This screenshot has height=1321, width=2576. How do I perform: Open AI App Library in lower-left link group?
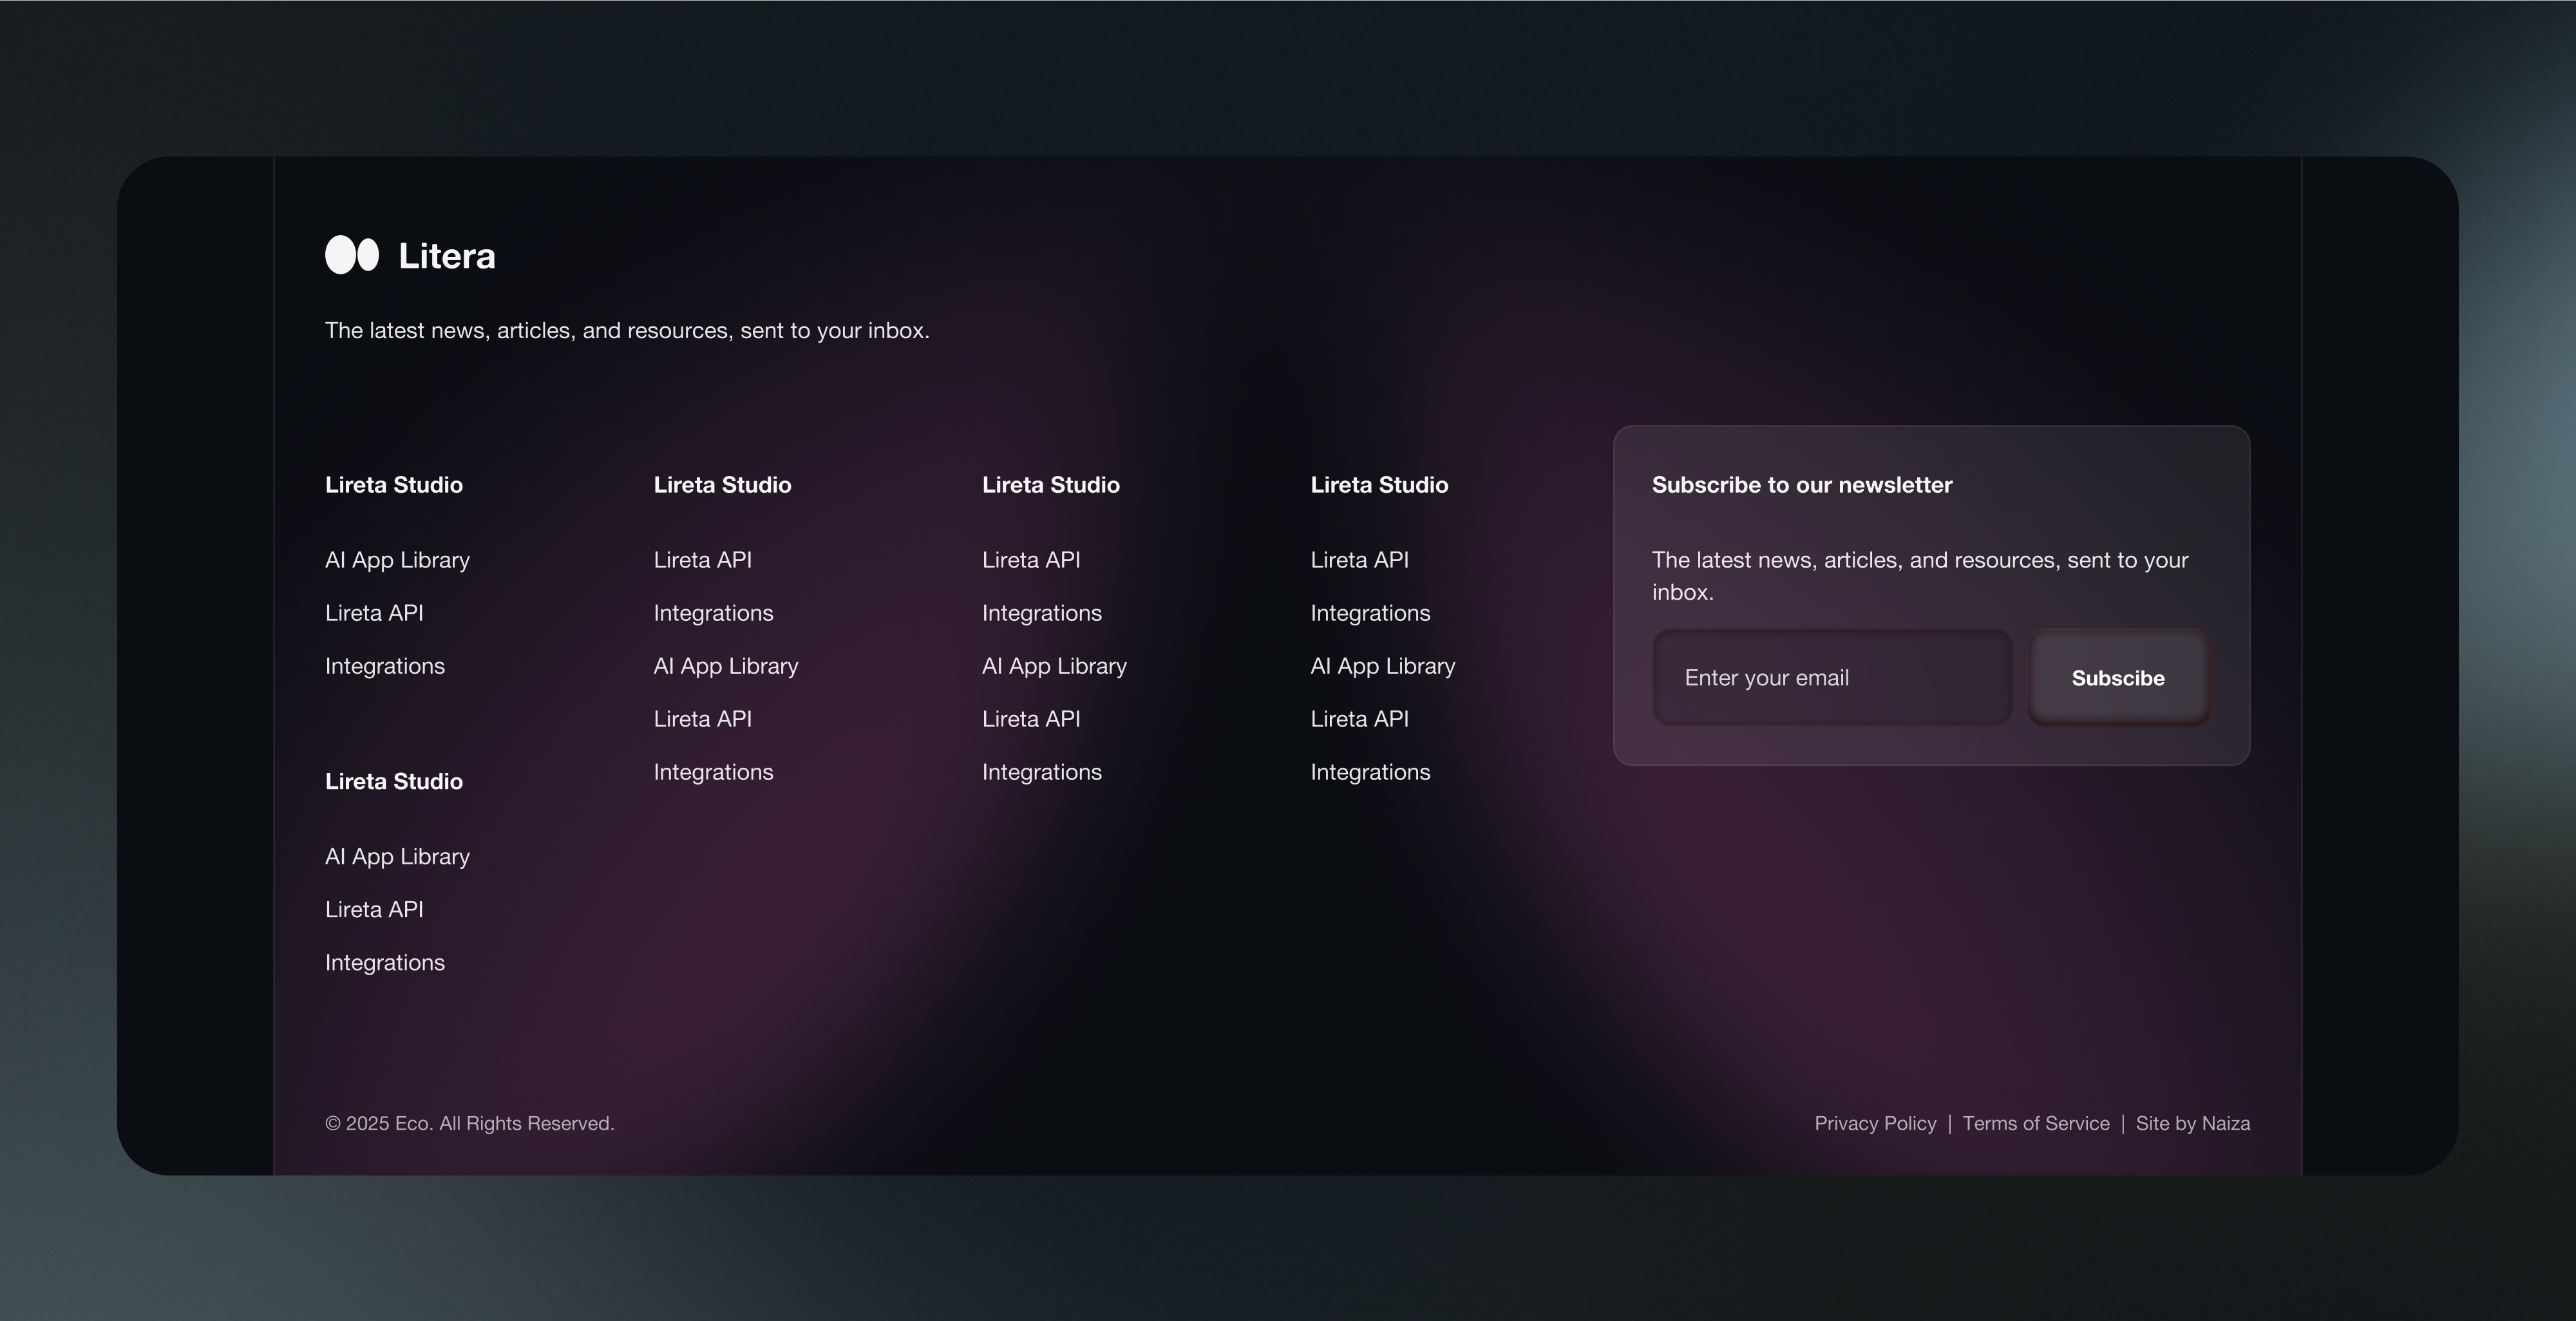[x=397, y=857]
